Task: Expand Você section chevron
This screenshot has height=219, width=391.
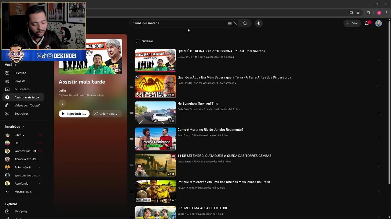Action: 15,65
